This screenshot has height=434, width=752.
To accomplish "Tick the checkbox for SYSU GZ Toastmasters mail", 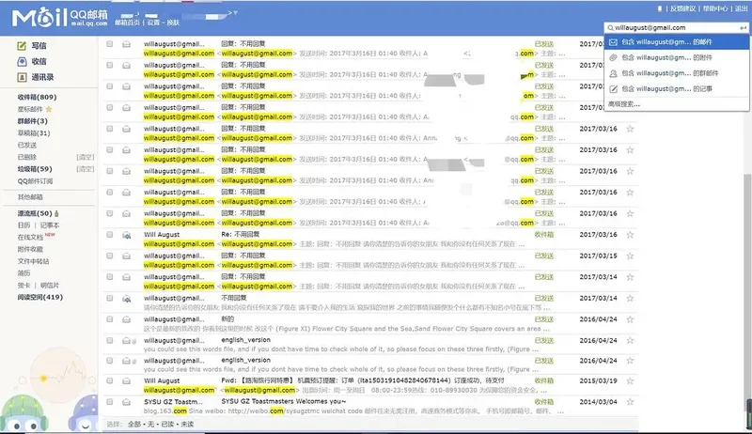I will coord(110,402).
